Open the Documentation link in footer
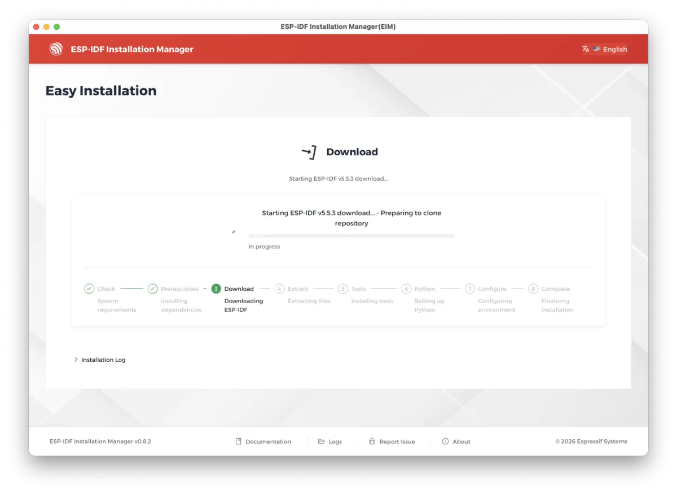Screen dimensions: 677x494 coord(263,441)
